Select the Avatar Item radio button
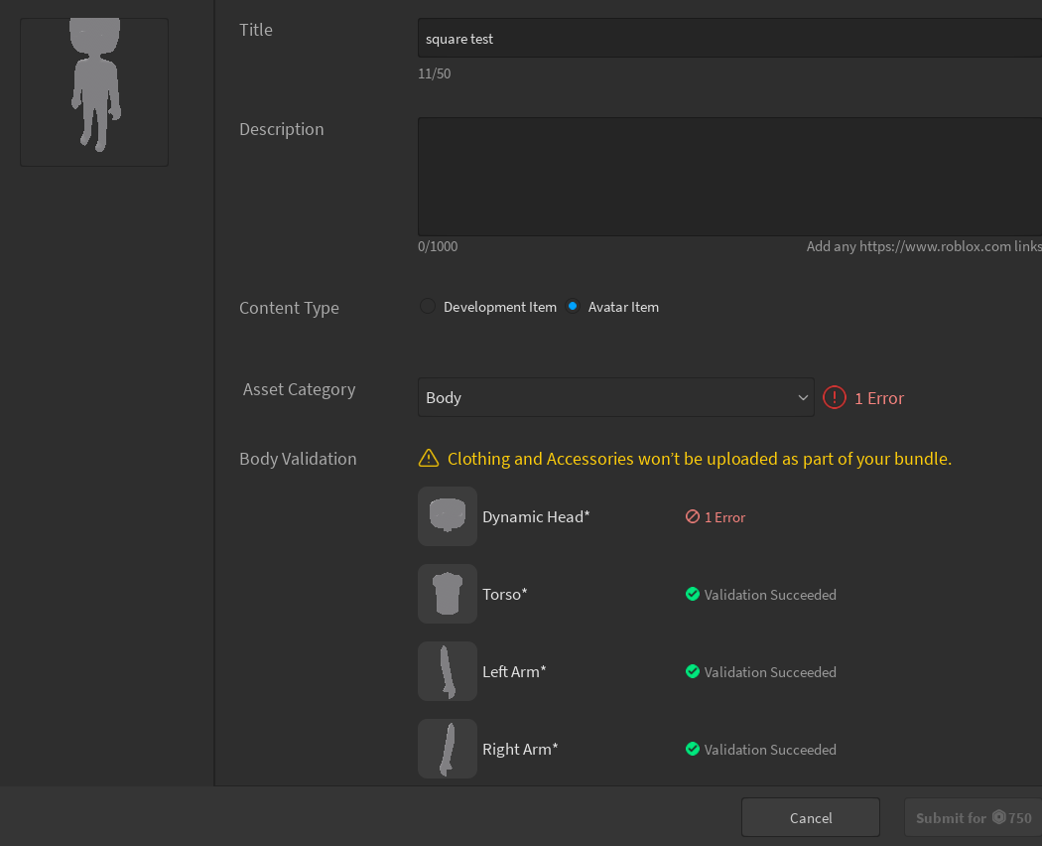 (573, 307)
